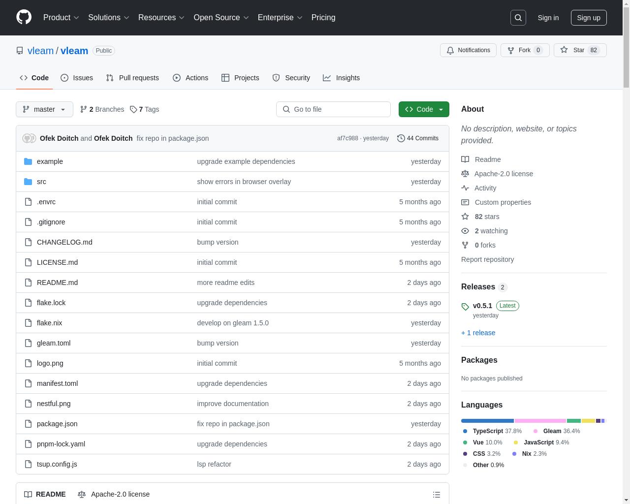630x504 pixels.
Task: Click the example folder icon
Action: point(28,161)
